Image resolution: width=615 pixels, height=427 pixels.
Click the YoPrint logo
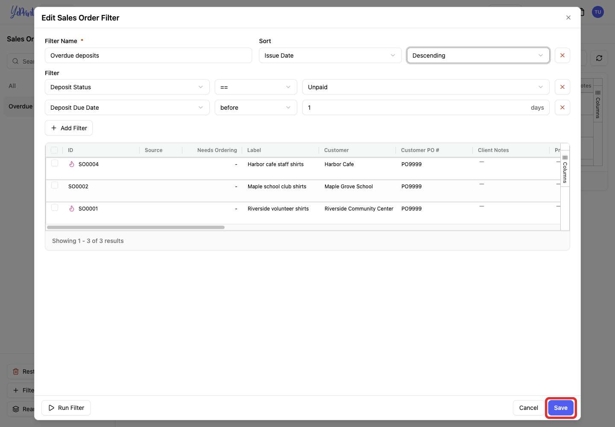pyautogui.click(x=22, y=12)
